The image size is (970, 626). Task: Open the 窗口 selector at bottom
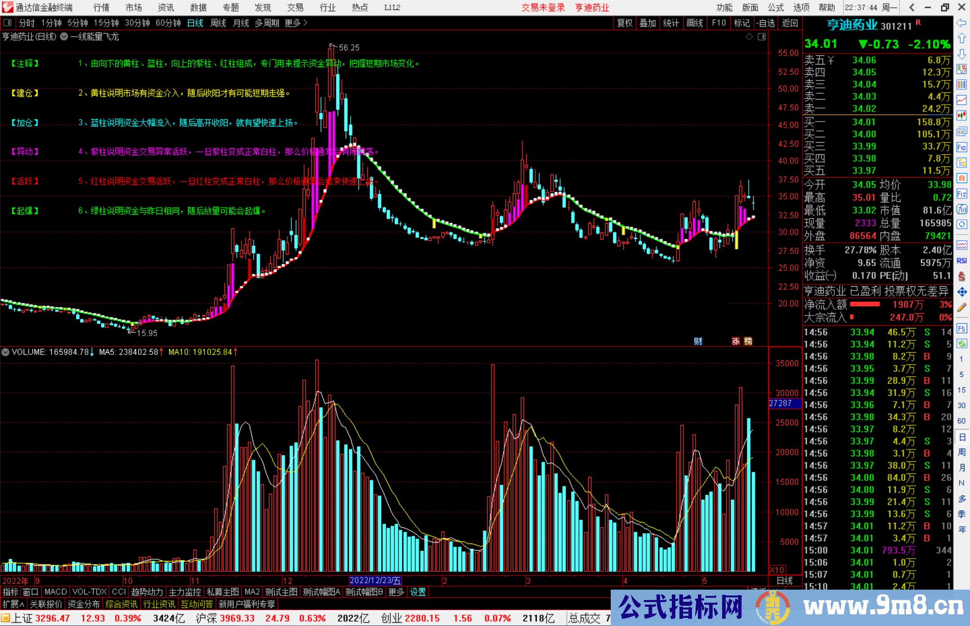click(x=31, y=592)
